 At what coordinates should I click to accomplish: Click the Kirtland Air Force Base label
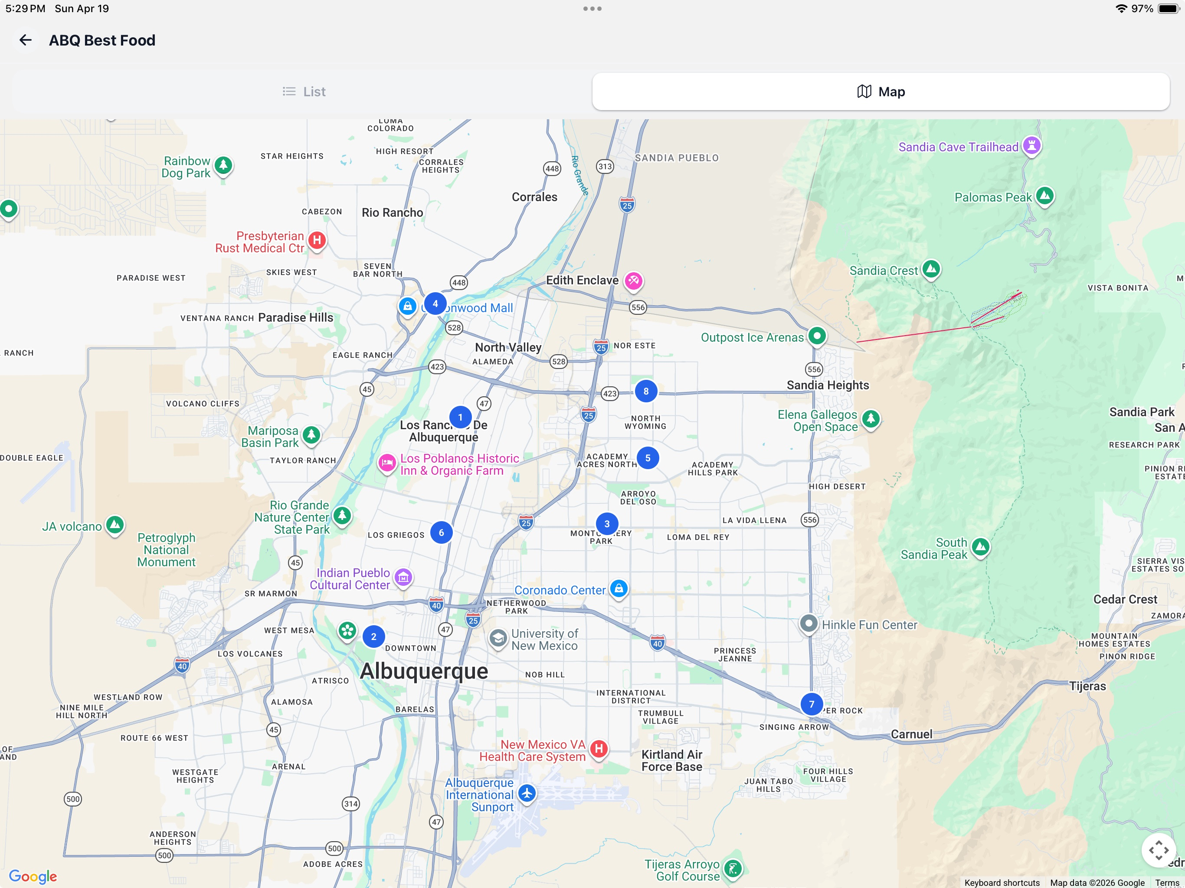coord(672,761)
